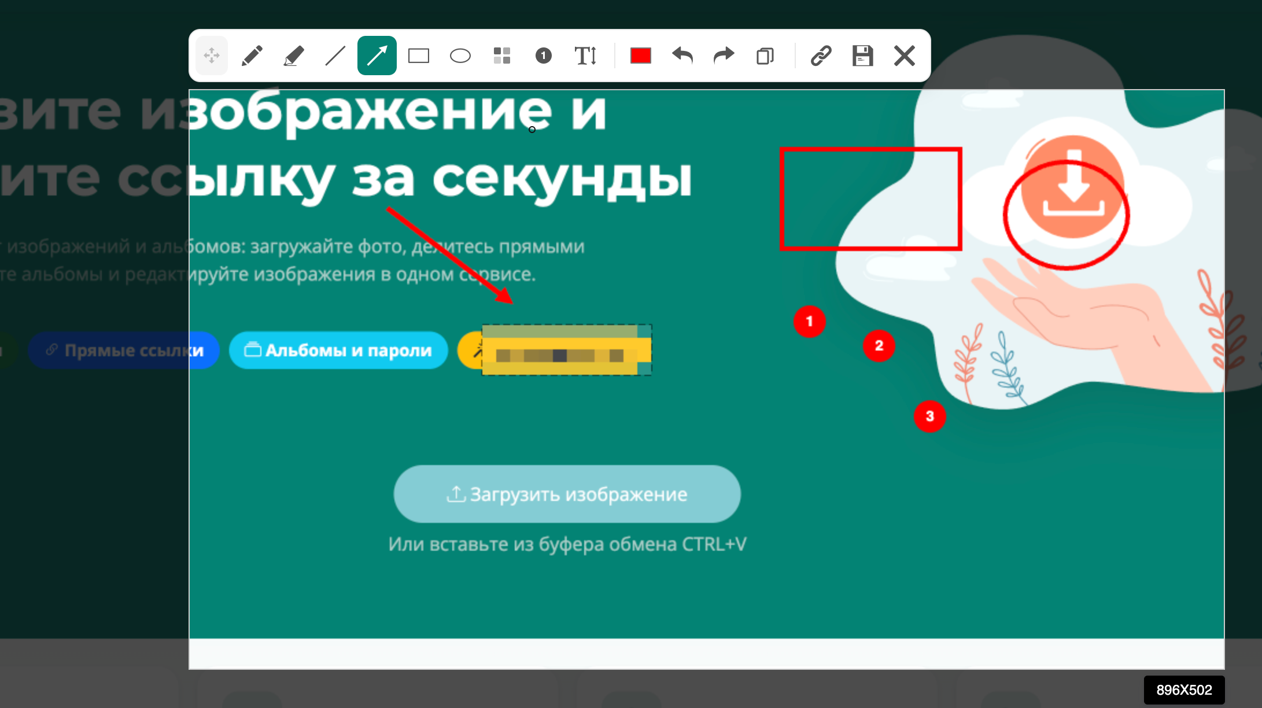This screenshot has width=1262, height=708.
Task: Select the Pencil drawing tool
Action: 252,56
